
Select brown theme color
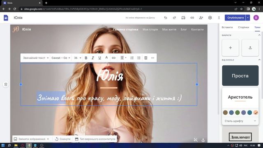225,113
